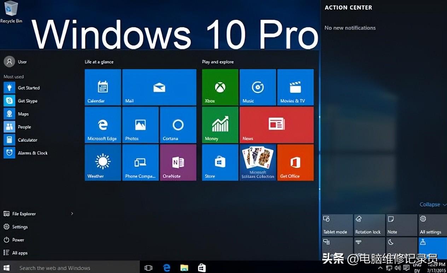Image resolution: width=447 pixels, height=273 pixels.
Task: Toggle Rotation lock quick action
Action: (x=370, y=225)
